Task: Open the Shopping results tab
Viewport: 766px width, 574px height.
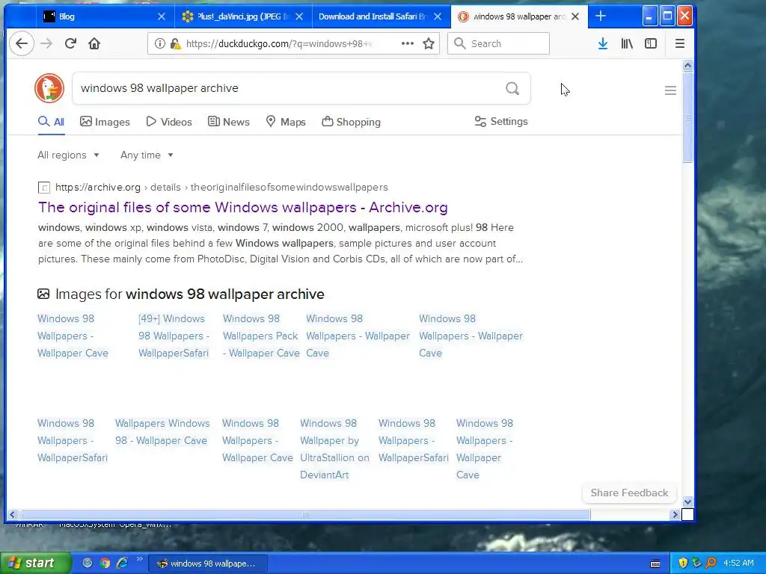Action: click(352, 122)
